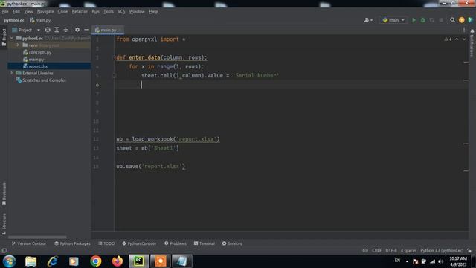
Task: Open the Tools menu
Action: 109,12
